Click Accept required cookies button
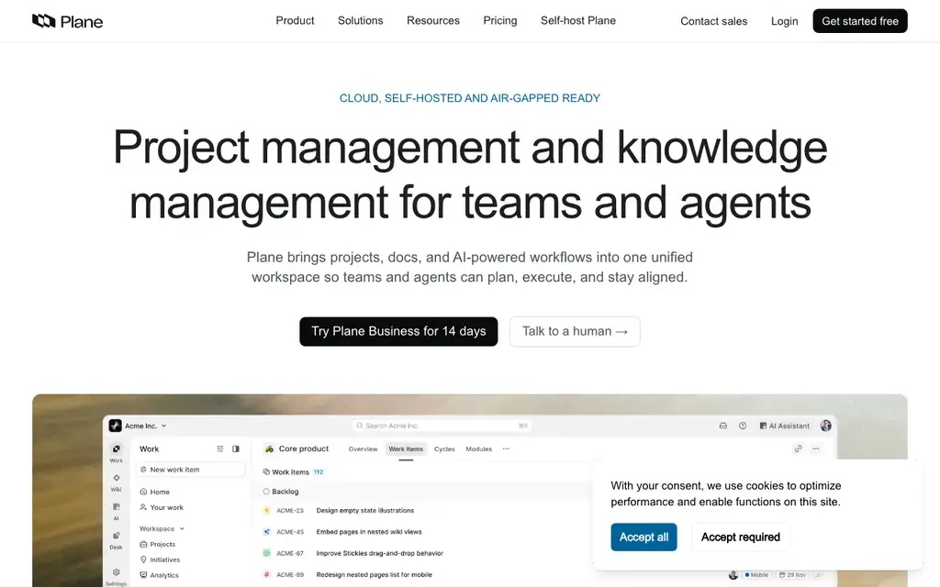 (x=741, y=537)
